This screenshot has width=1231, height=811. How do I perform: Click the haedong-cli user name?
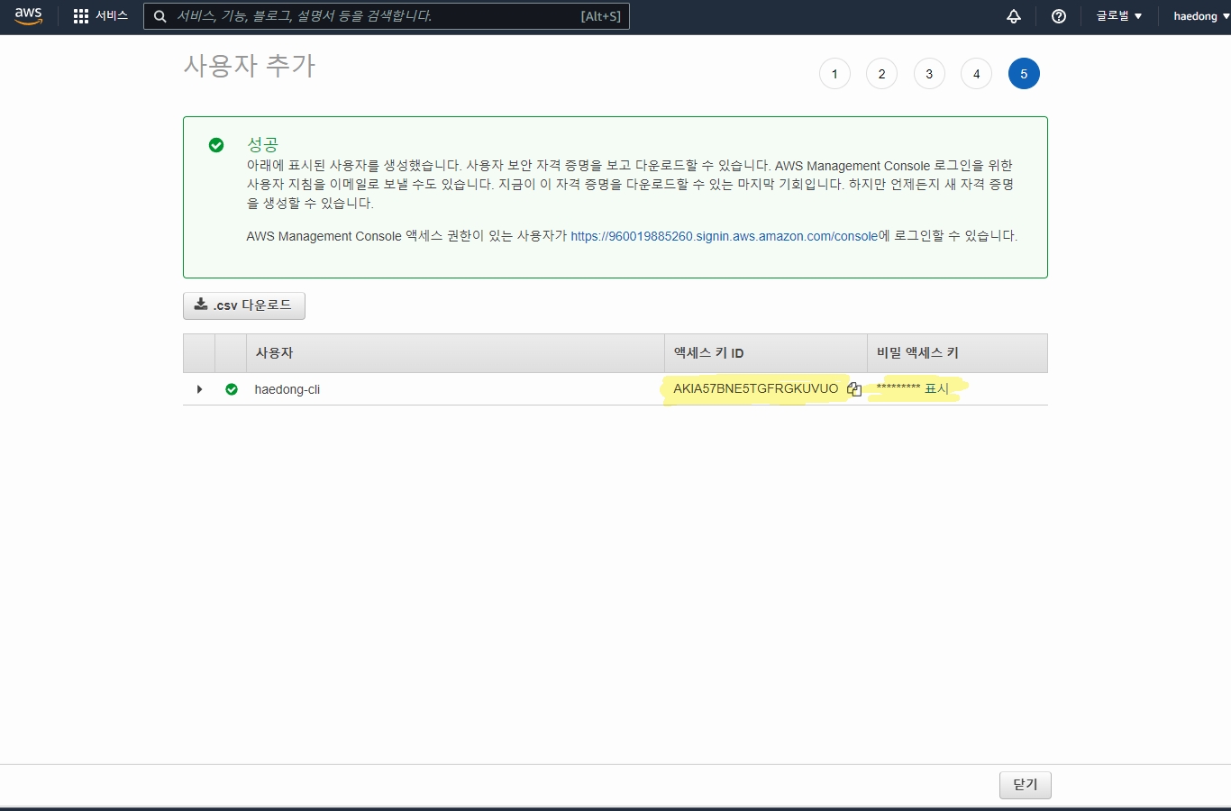coord(287,389)
